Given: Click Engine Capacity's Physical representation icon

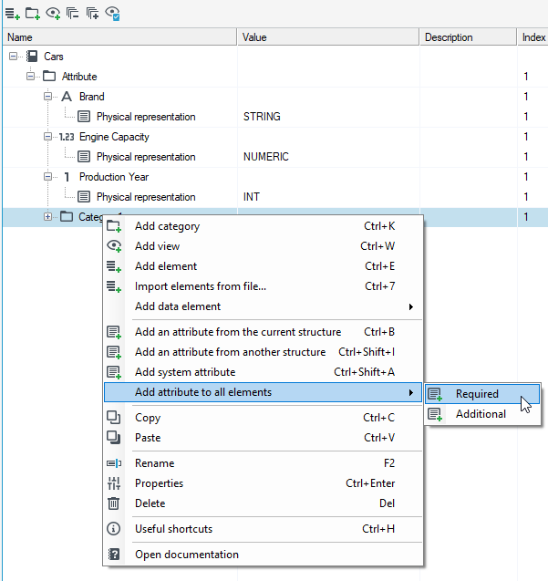Looking at the screenshot, I should 84,157.
